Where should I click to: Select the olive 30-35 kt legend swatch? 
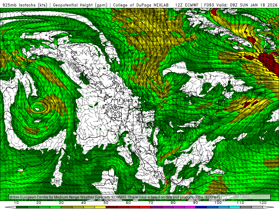[x=67, y=207]
